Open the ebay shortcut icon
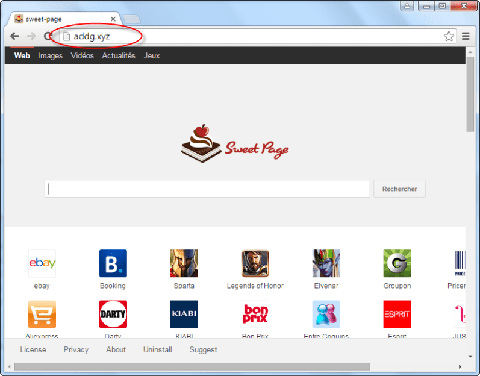 pos(42,263)
